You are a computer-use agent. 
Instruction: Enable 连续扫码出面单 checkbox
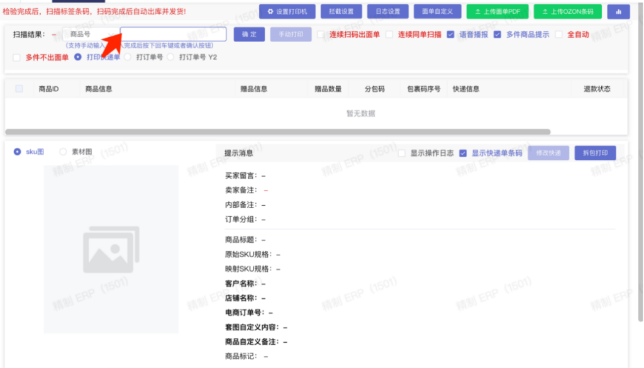[321, 35]
